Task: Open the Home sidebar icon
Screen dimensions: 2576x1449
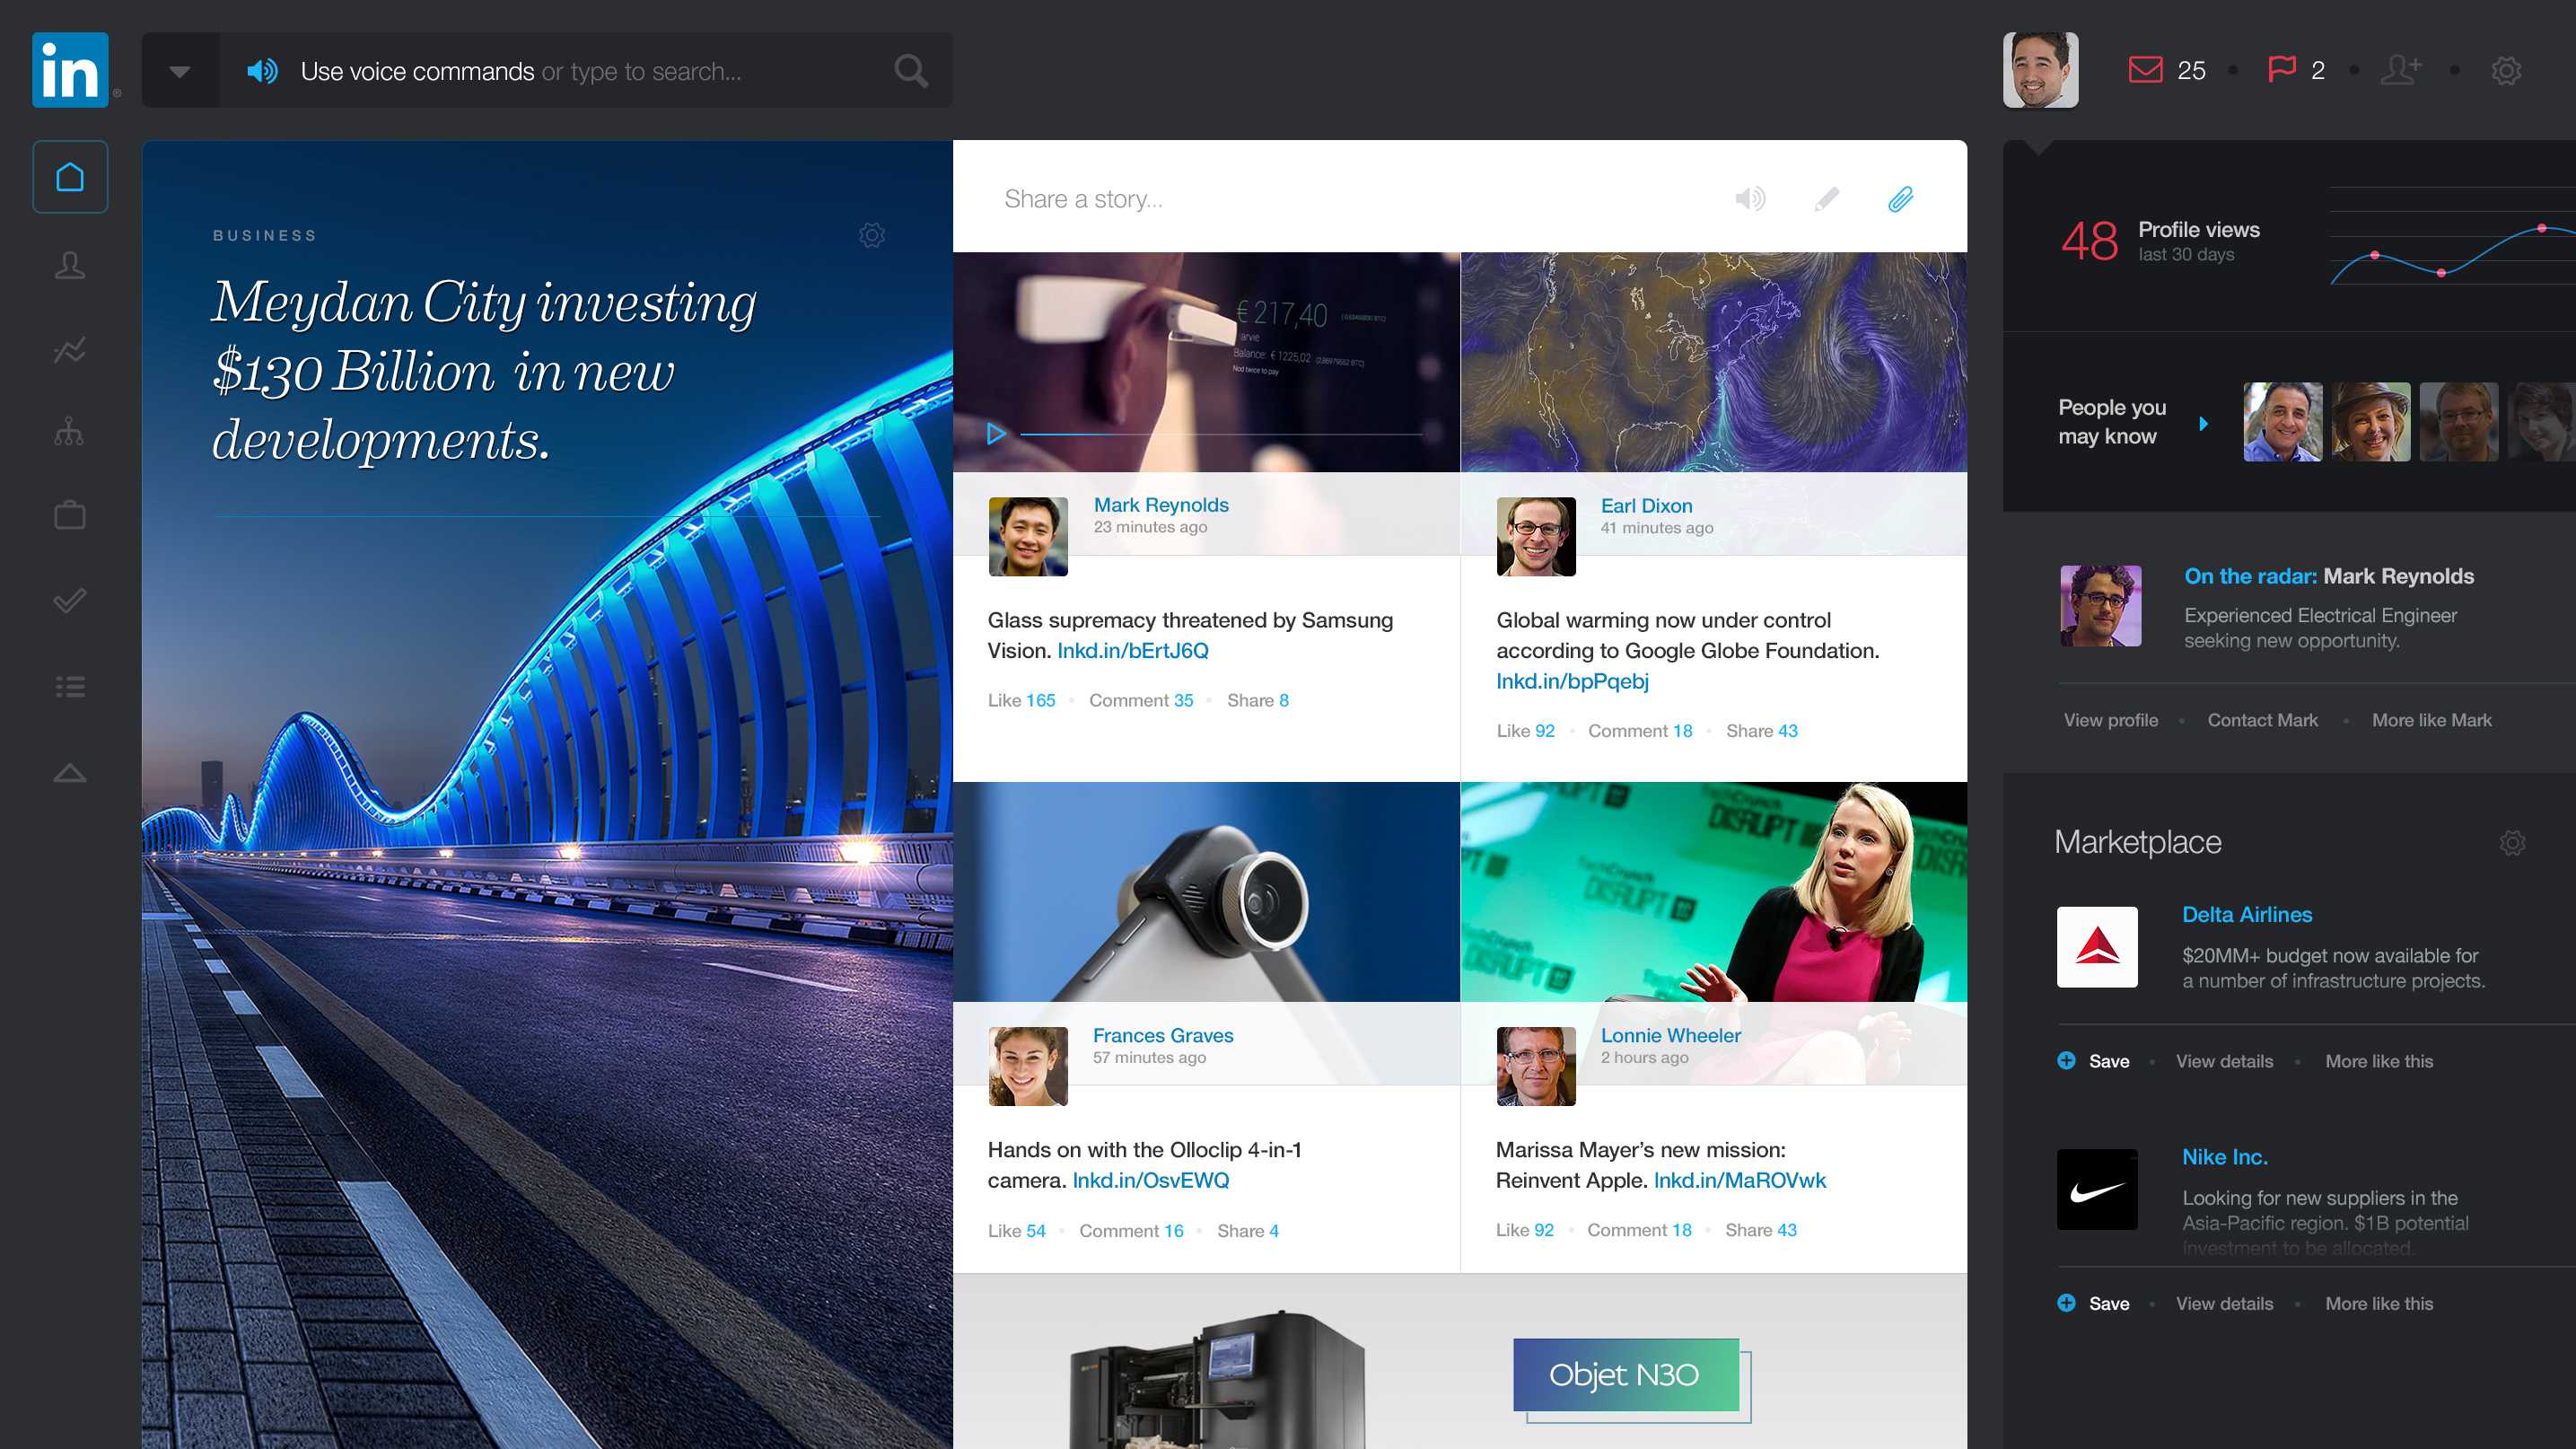Action: click(x=70, y=177)
